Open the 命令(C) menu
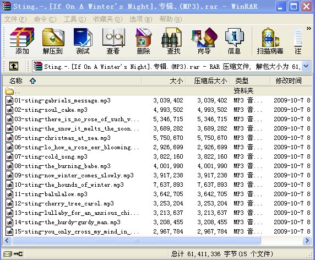Image resolution: width=315 pixels, height=260 pixels. click(45, 19)
